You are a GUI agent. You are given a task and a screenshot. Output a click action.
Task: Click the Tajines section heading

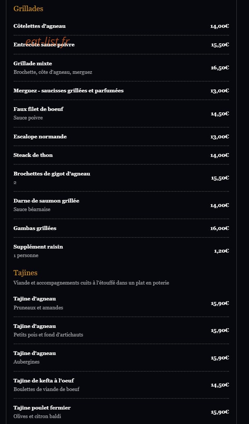click(26, 273)
